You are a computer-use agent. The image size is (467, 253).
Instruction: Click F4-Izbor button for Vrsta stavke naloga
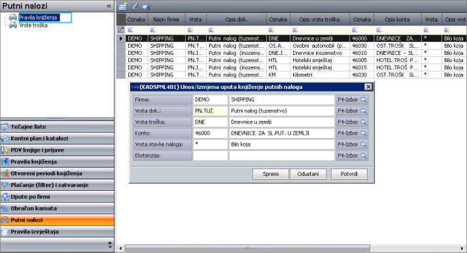coord(352,144)
